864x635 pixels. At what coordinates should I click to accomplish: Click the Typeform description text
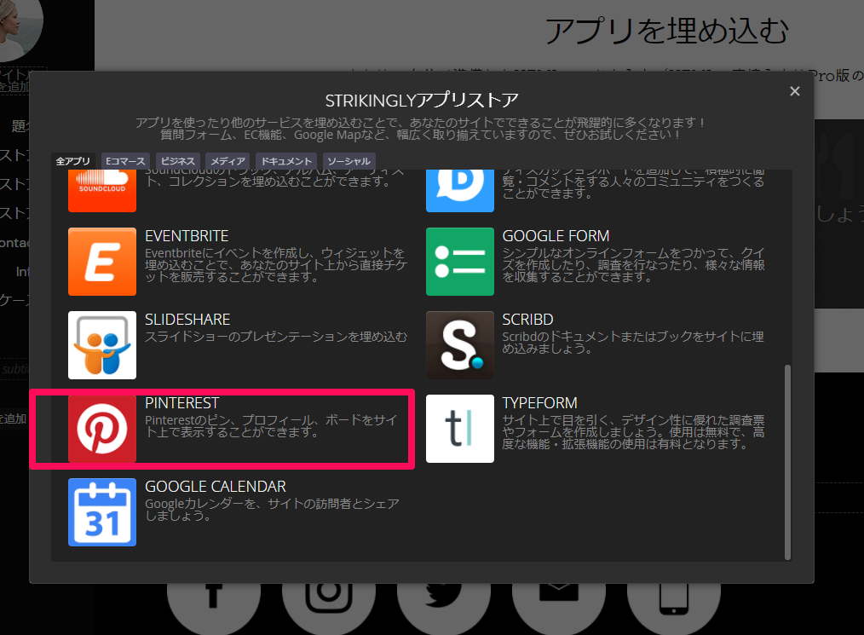pyautogui.click(x=633, y=432)
